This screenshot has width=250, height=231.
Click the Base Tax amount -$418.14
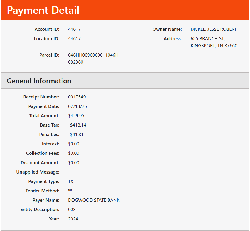click(x=77, y=125)
